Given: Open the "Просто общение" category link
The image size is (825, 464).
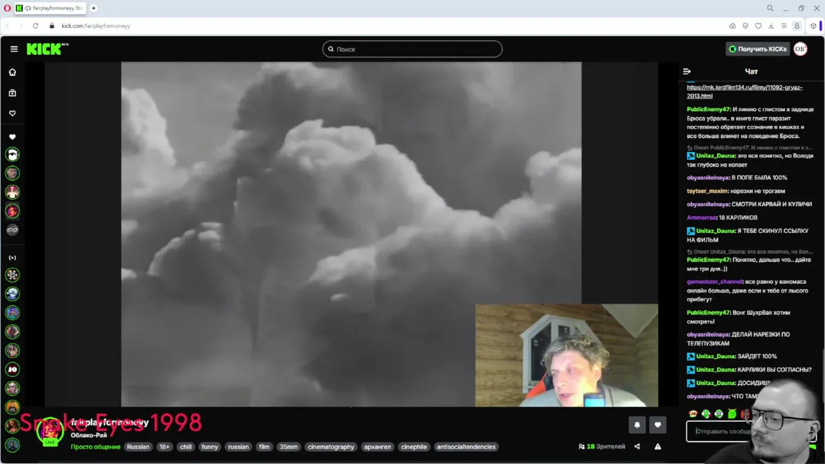Looking at the screenshot, I should coord(95,447).
